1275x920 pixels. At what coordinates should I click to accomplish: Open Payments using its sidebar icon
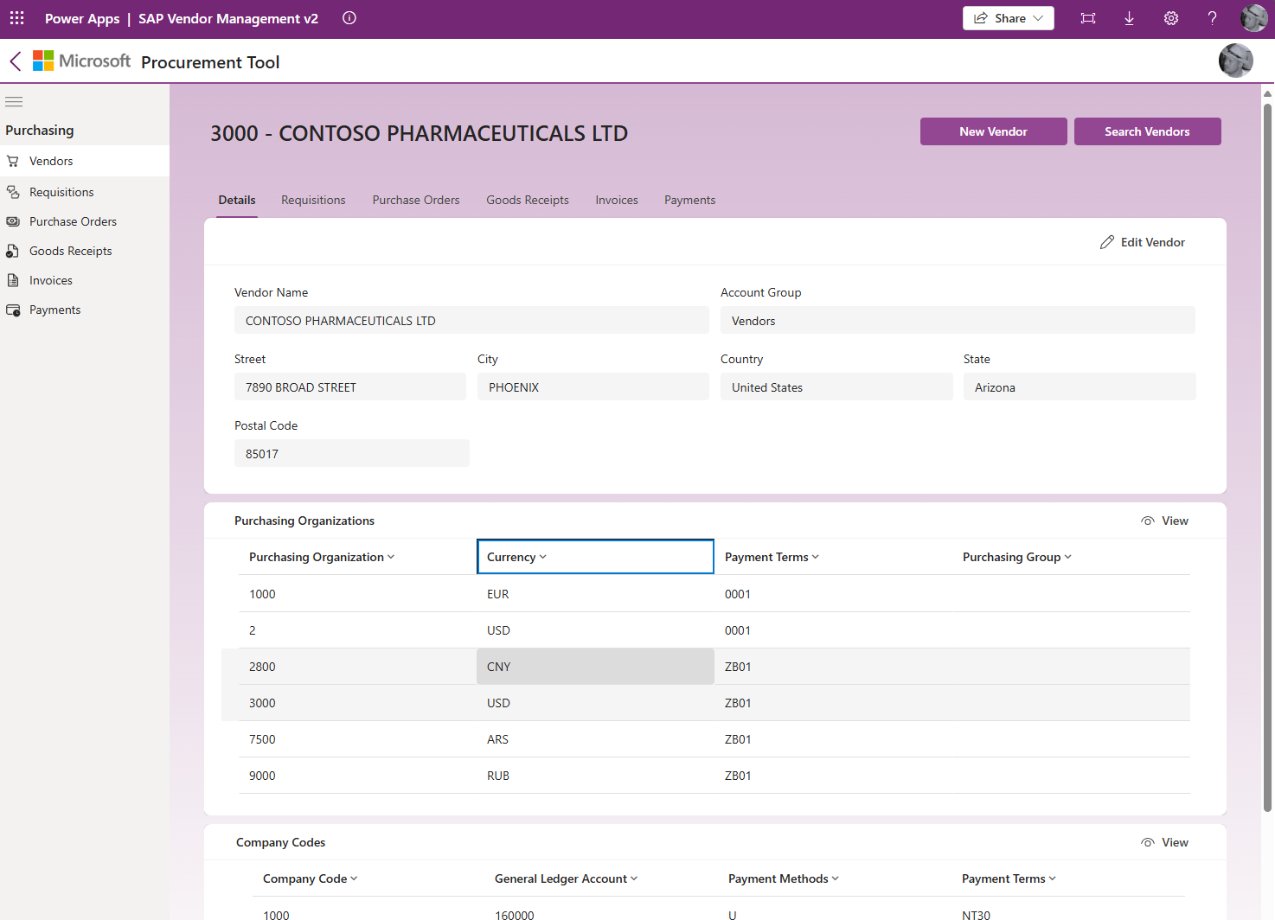12,309
